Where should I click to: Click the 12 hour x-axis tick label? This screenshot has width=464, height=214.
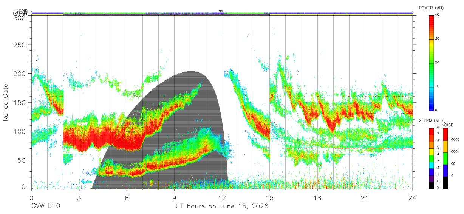(222, 197)
